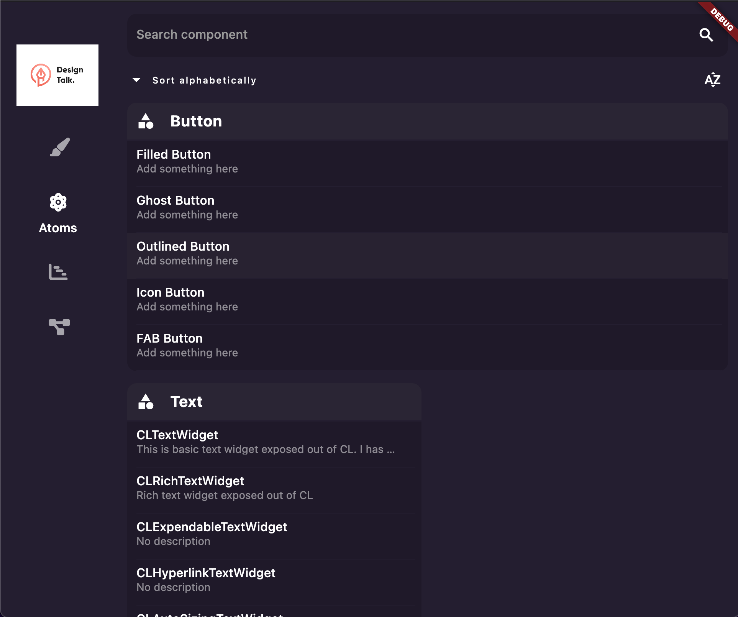
Task: Click the Design Talk logo
Action: (x=57, y=75)
